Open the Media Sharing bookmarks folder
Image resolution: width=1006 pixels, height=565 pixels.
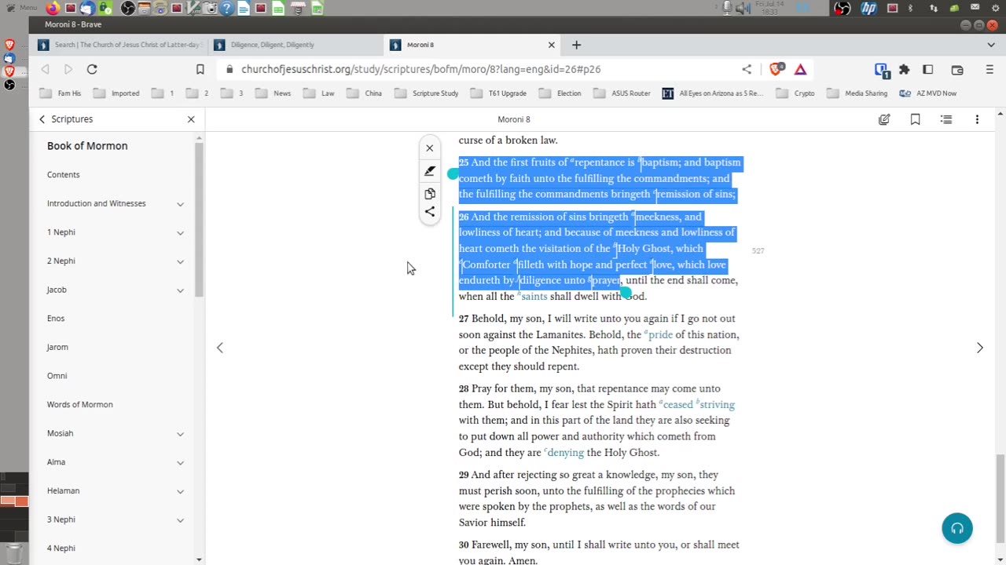tap(857, 93)
